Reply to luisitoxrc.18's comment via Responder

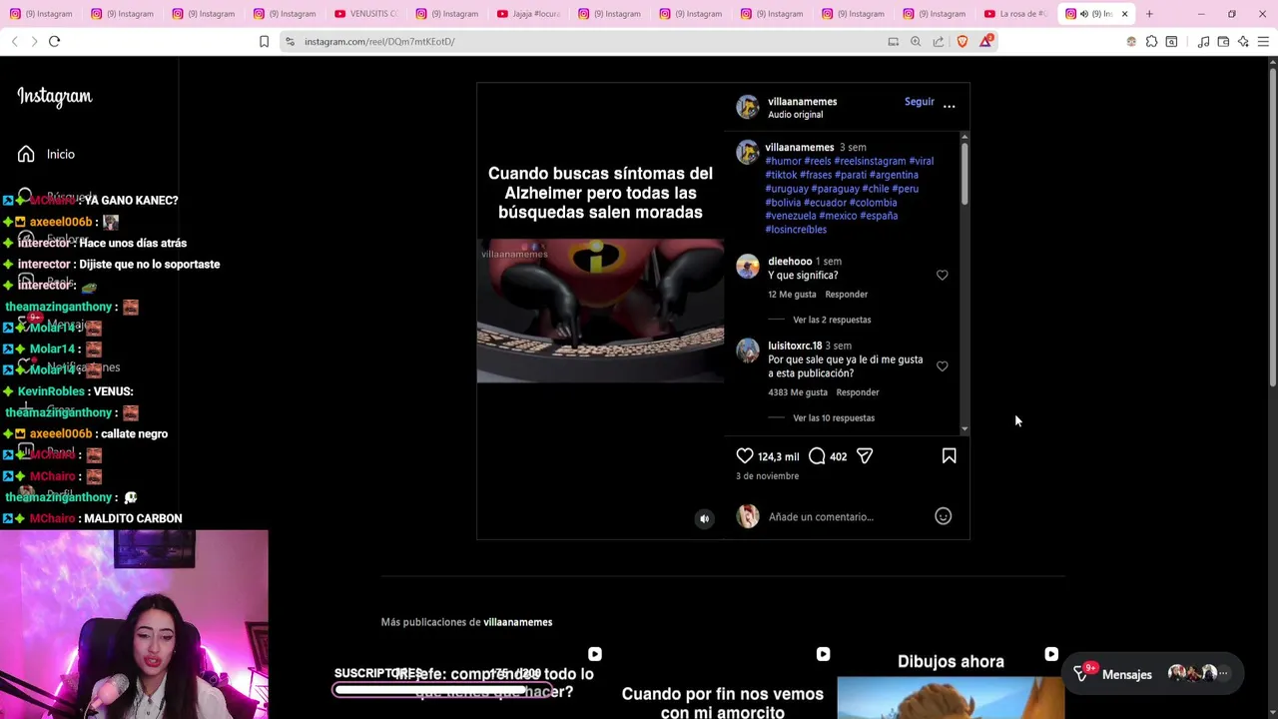point(858,392)
